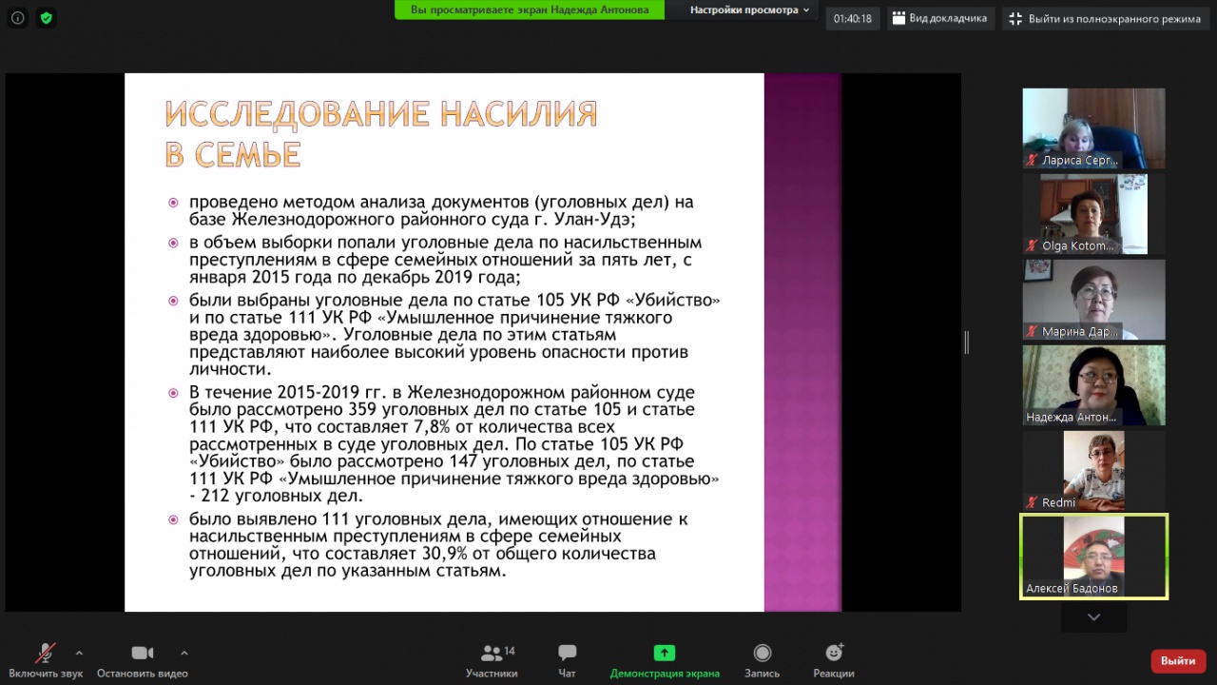Open the Participants panel

point(492,660)
